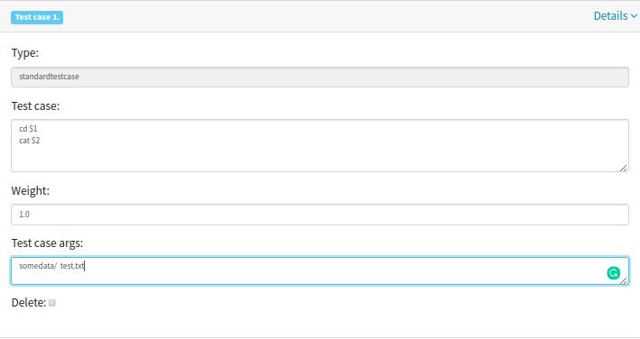
Task: Click the 'test.txt' text in args field
Action: (x=72, y=266)
